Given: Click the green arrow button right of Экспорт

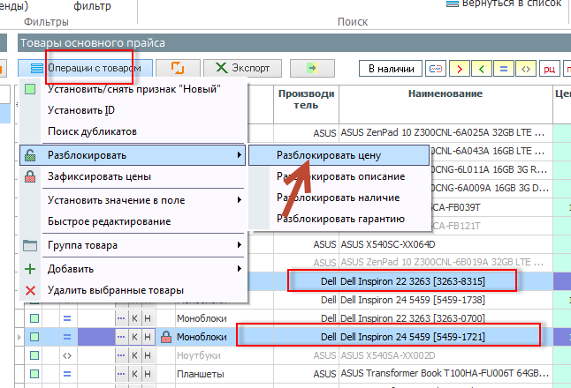Looking at the screenshot, I should pyautogui.click(x=312, y=68).
